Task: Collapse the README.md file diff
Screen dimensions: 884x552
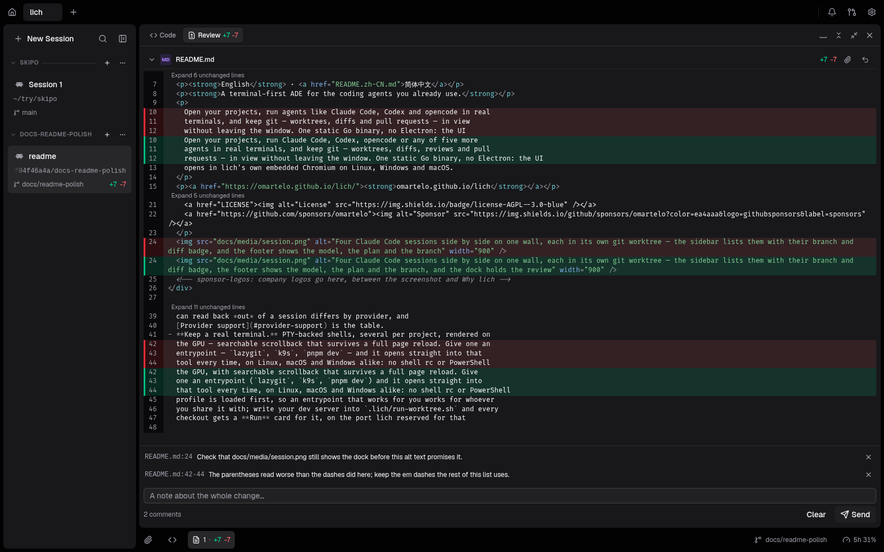Action: point(152,60)
